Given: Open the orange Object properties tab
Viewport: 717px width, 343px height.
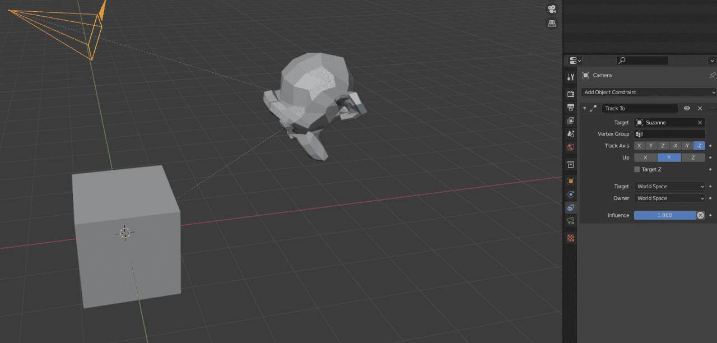Looking at the screenshot, I should (570, 180).
